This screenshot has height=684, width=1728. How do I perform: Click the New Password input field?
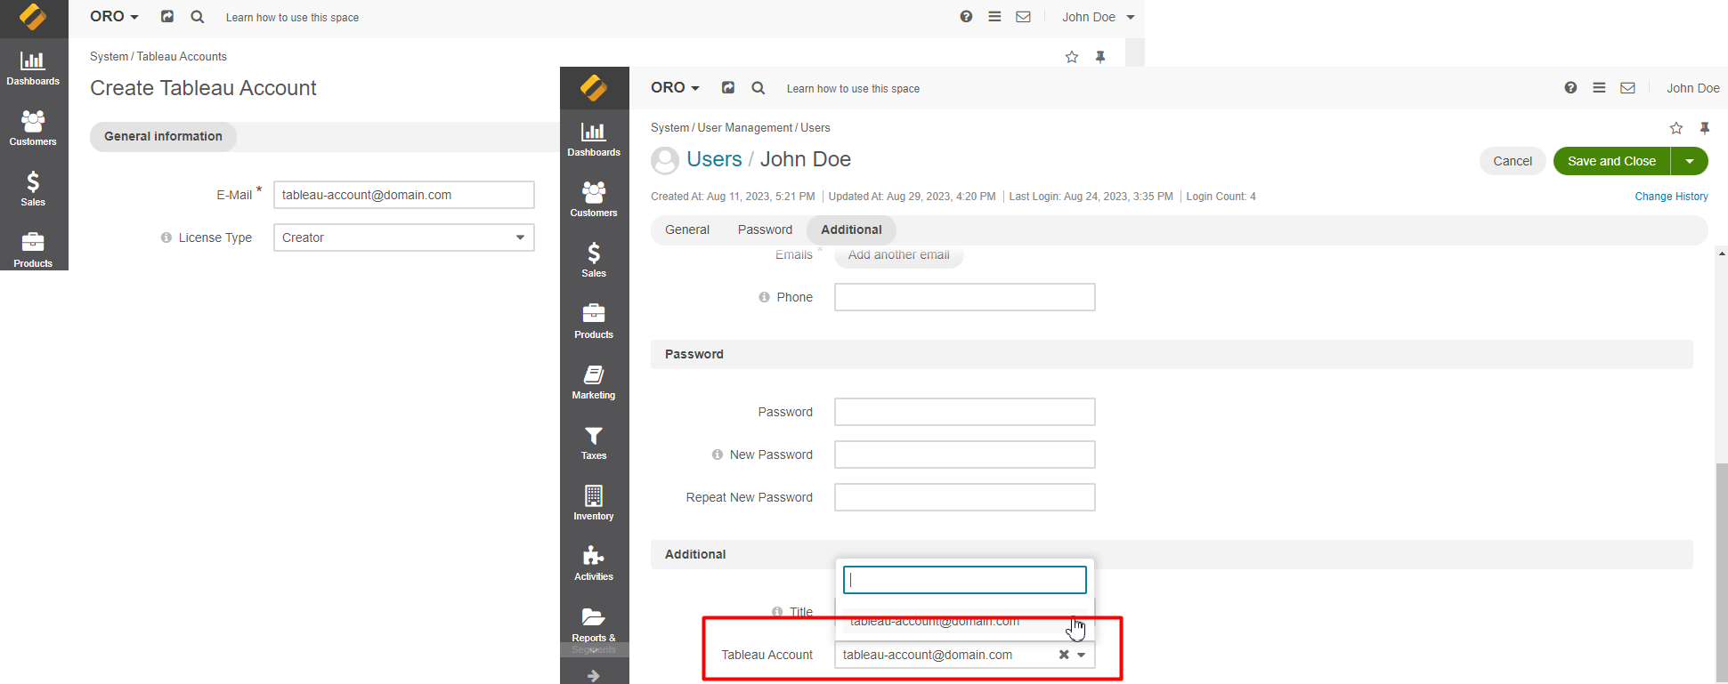[x=964, y=455]
